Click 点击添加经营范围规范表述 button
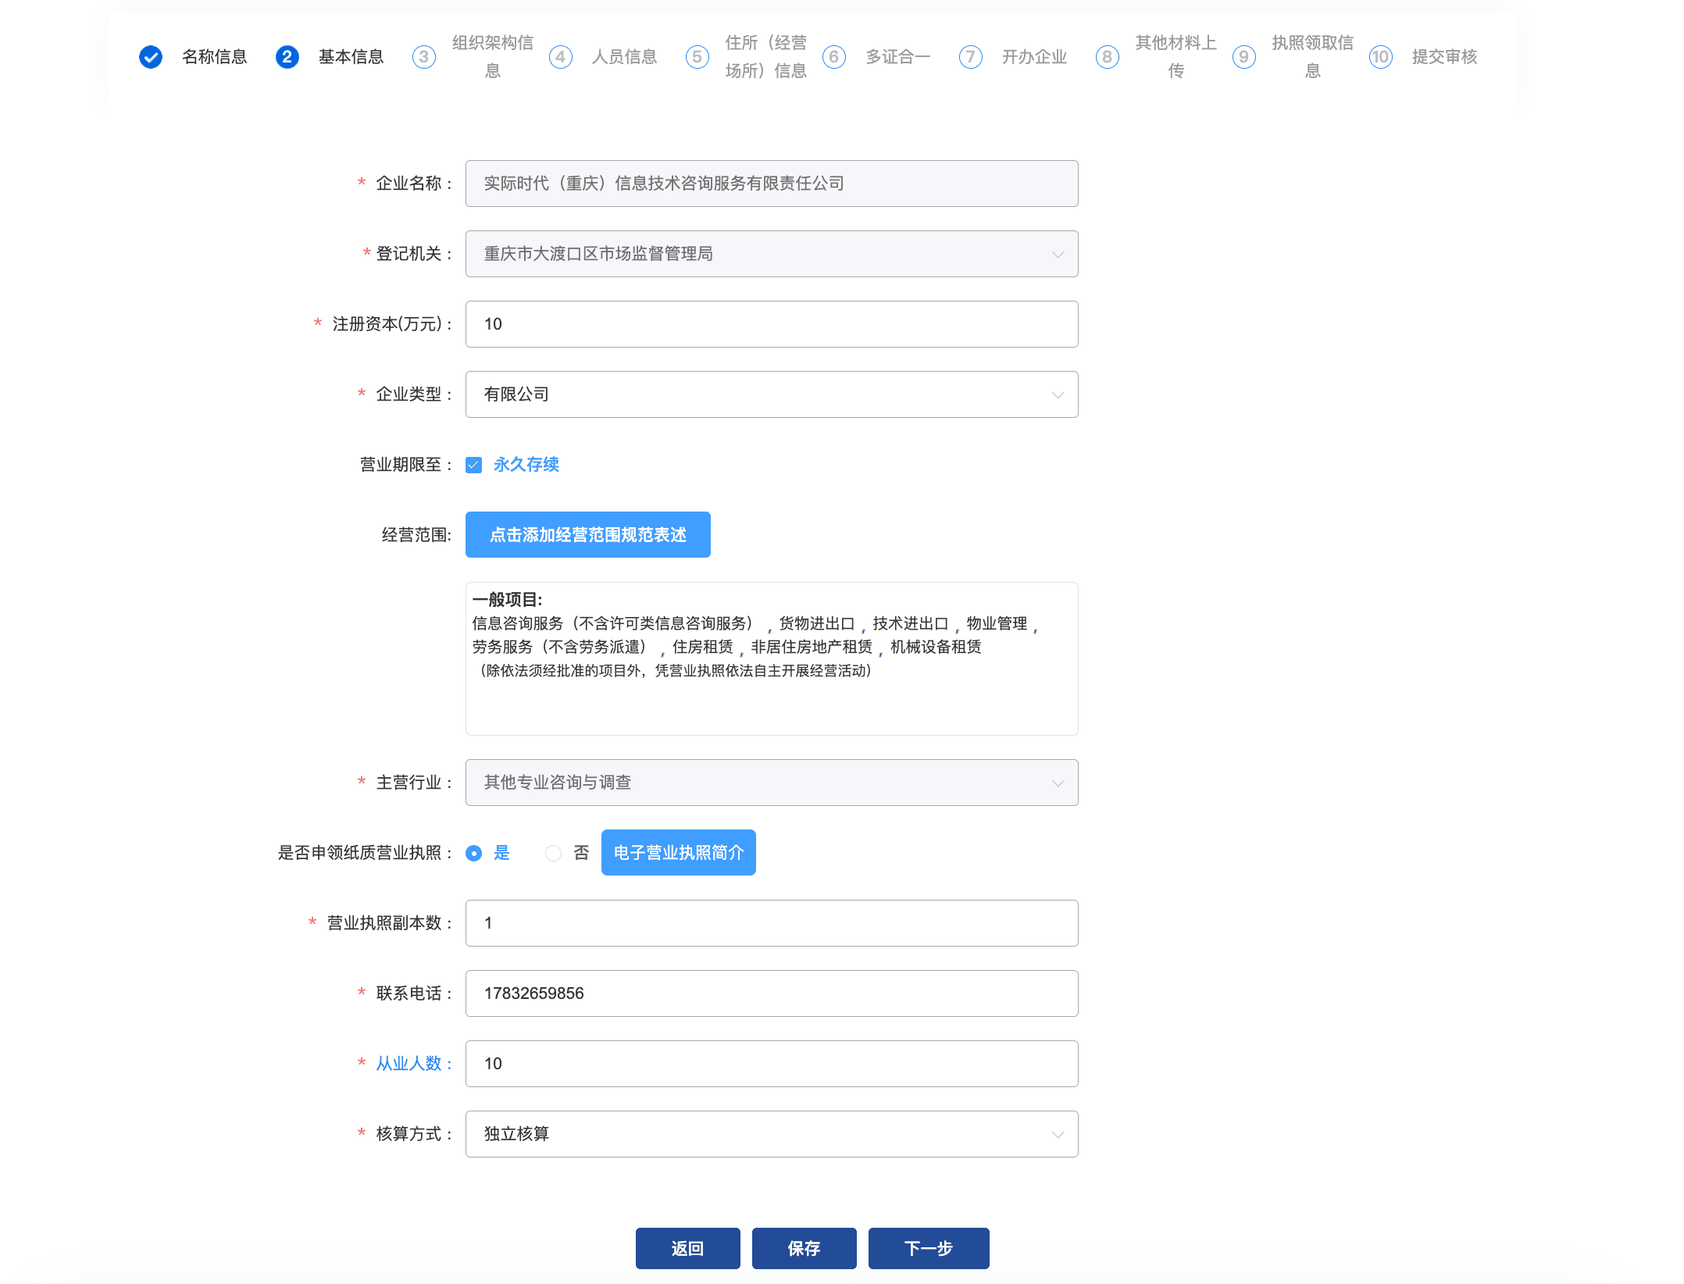The width and height of the screenshot is (1684, 1284). coord(587,535)
